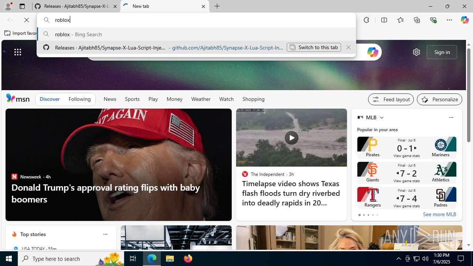Viewport: 473px width, 266px height.
Task: Open the Shopping menu item
Action: coord(253,99)
